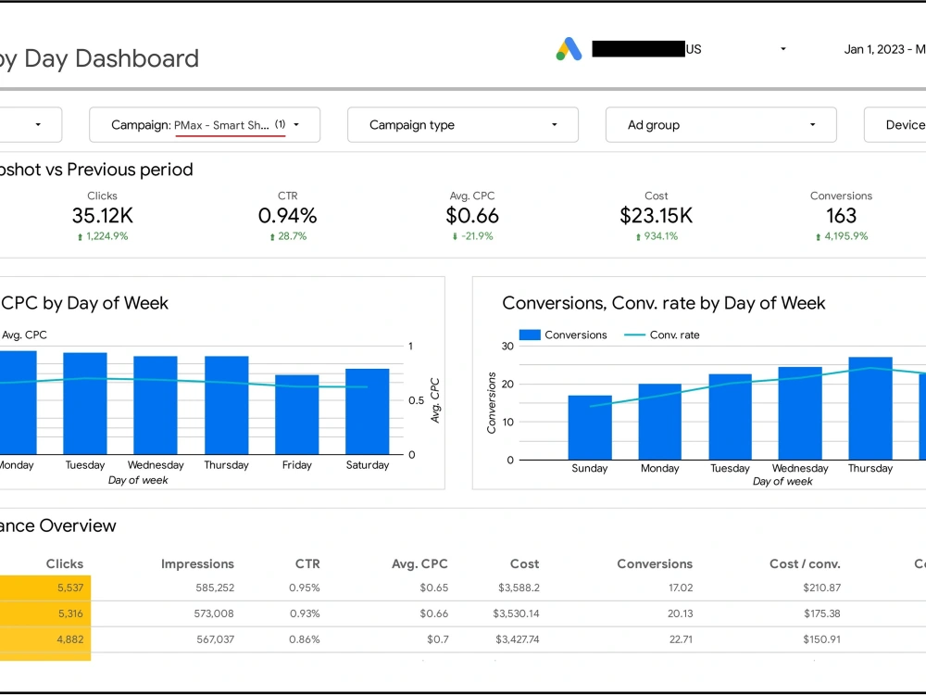
Task: Click the Tuesday bar in CPC chart
Action: [85, 404]
